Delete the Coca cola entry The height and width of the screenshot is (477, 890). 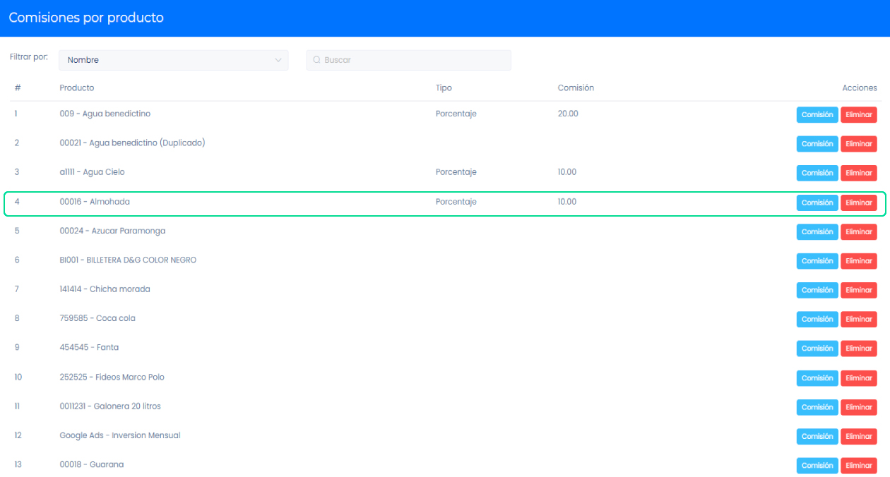click(x=858, y=319)
